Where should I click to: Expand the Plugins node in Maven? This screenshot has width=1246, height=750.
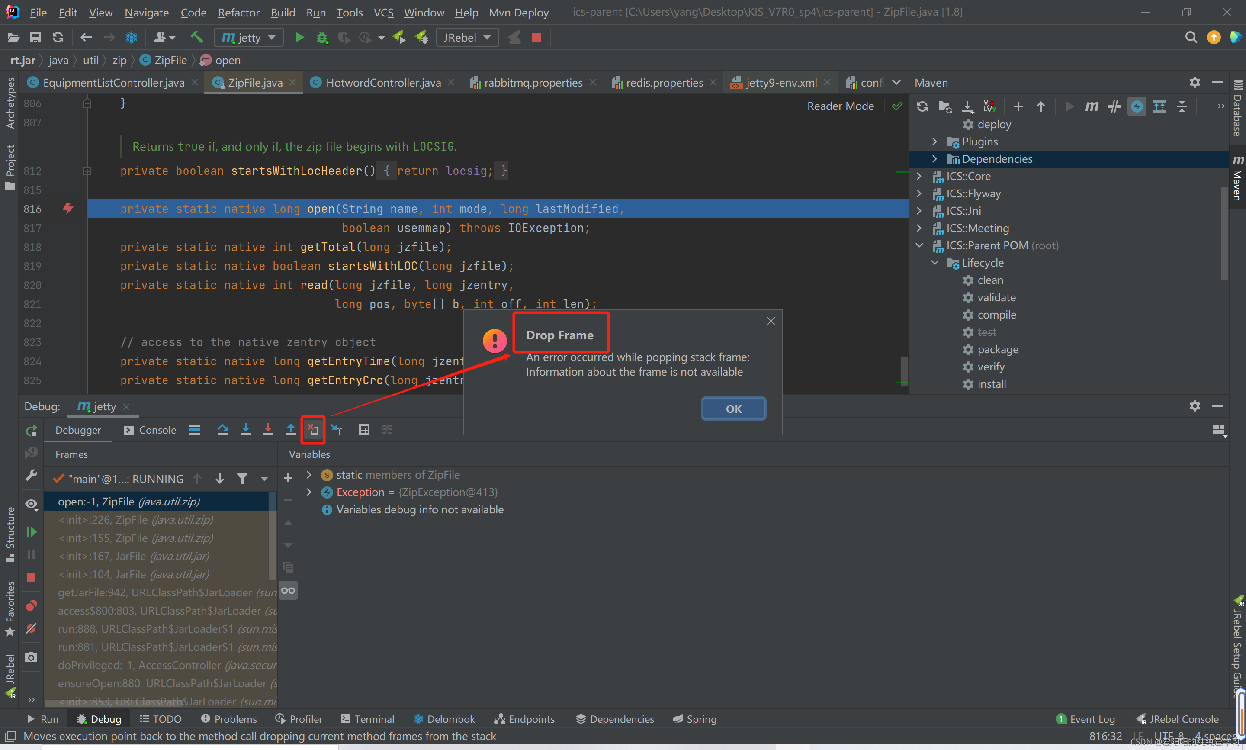pyautogui.click(x=934, y=142)
